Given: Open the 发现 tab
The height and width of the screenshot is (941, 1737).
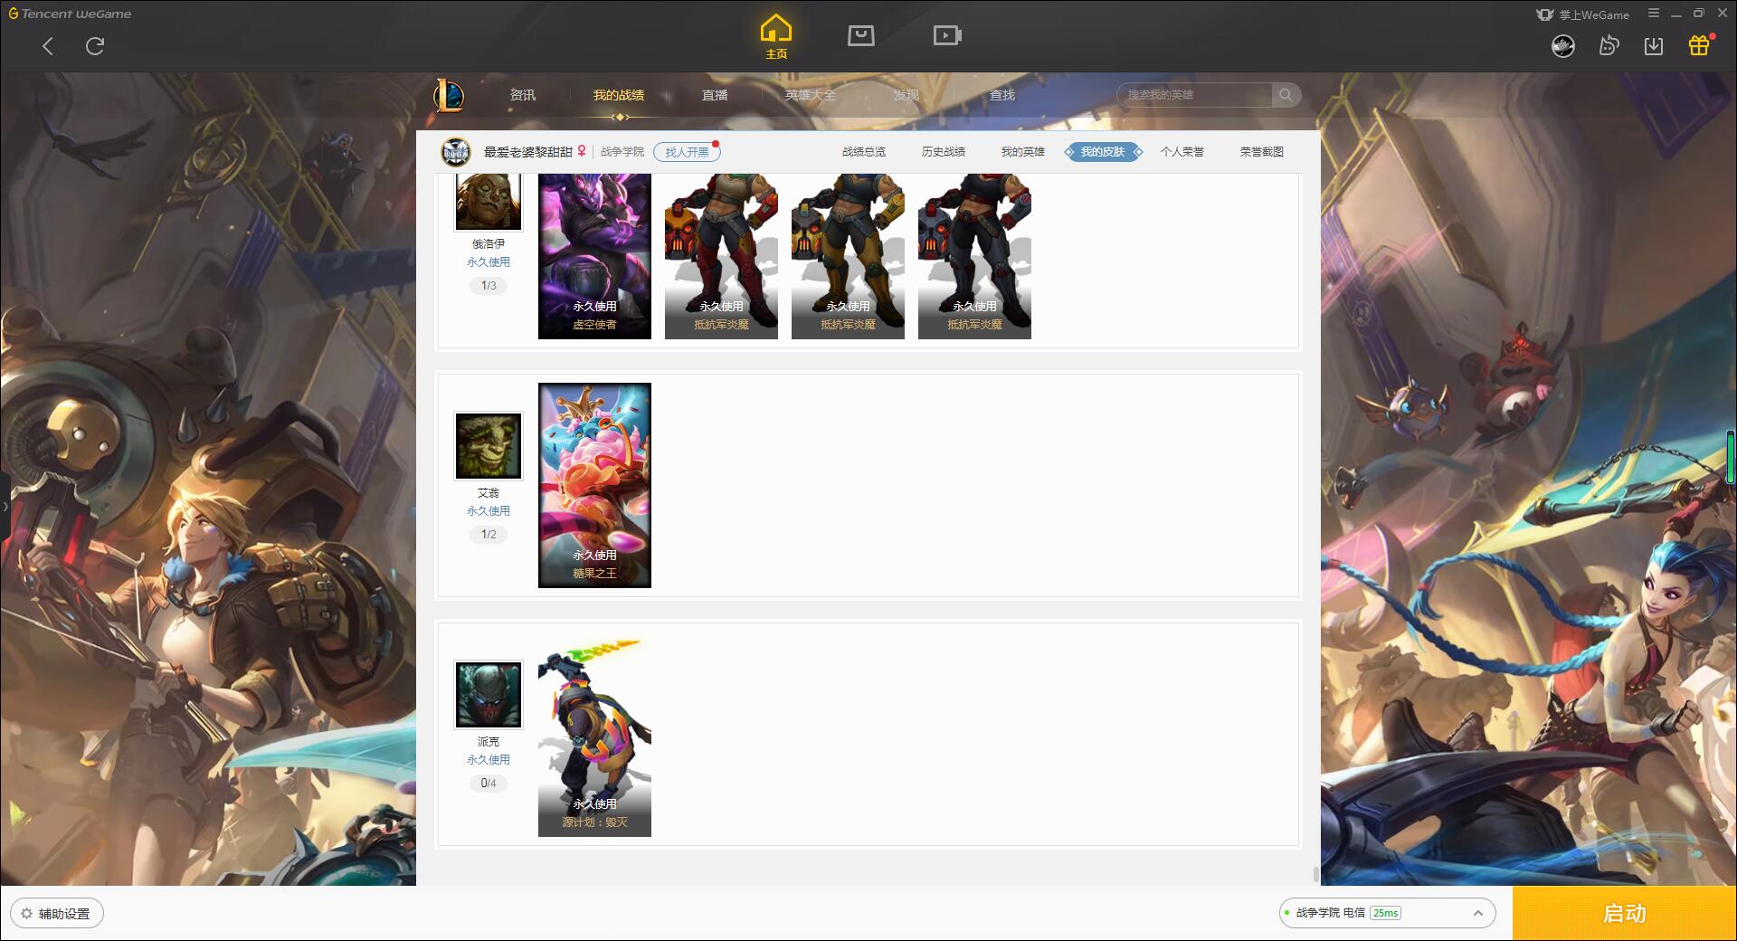Looking at the screenshot, I should click(906, 95).
